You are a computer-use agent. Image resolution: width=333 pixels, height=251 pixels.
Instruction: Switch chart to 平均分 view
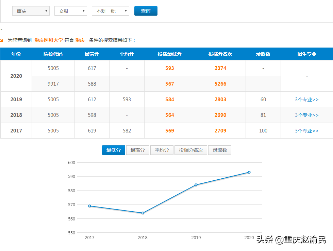tap(162, 150)
